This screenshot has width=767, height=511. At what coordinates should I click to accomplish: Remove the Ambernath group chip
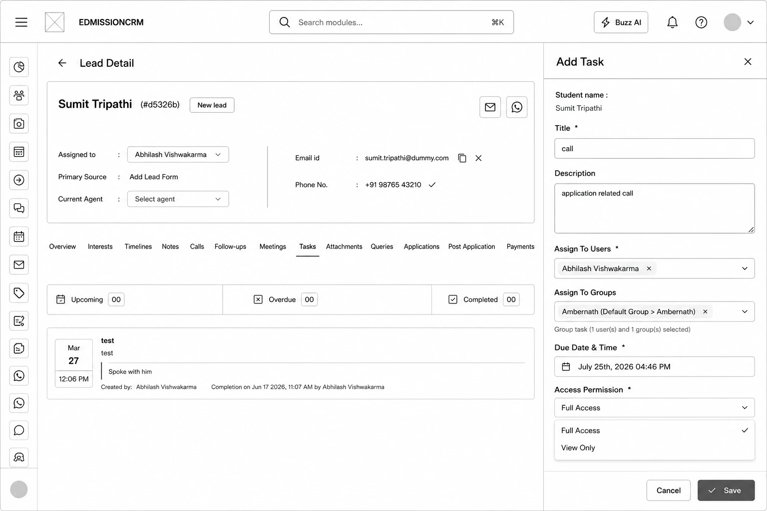705,312
